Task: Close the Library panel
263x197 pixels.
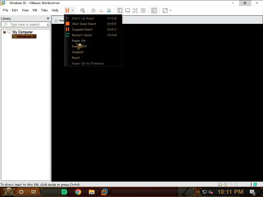Action: [x=48, y=18]
